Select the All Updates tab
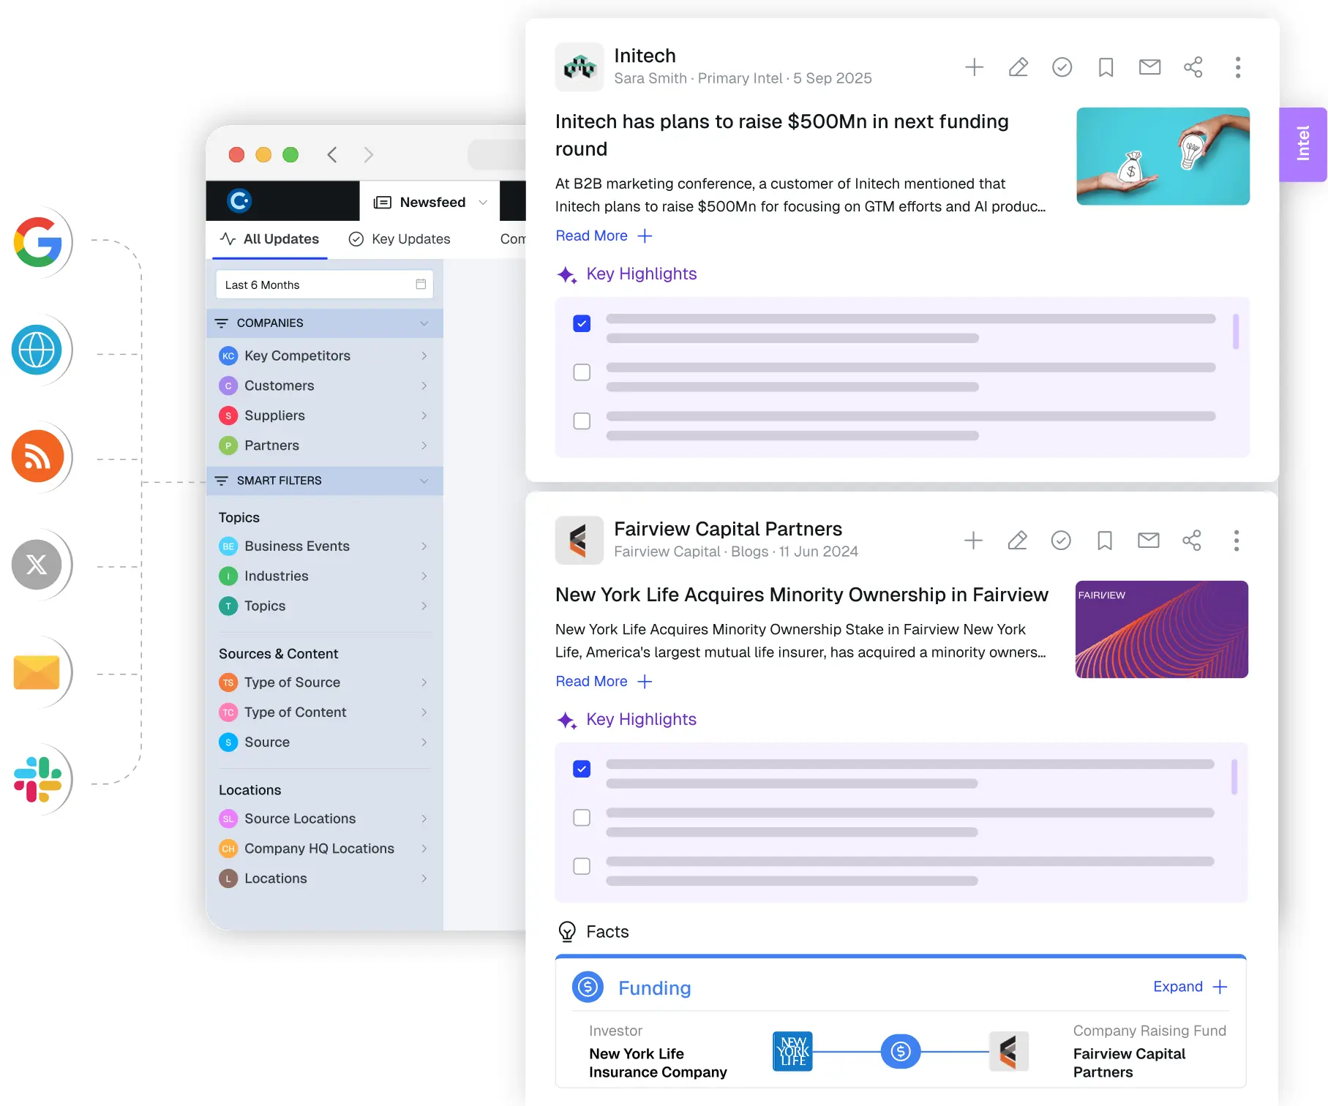 [x=270, y=239]
